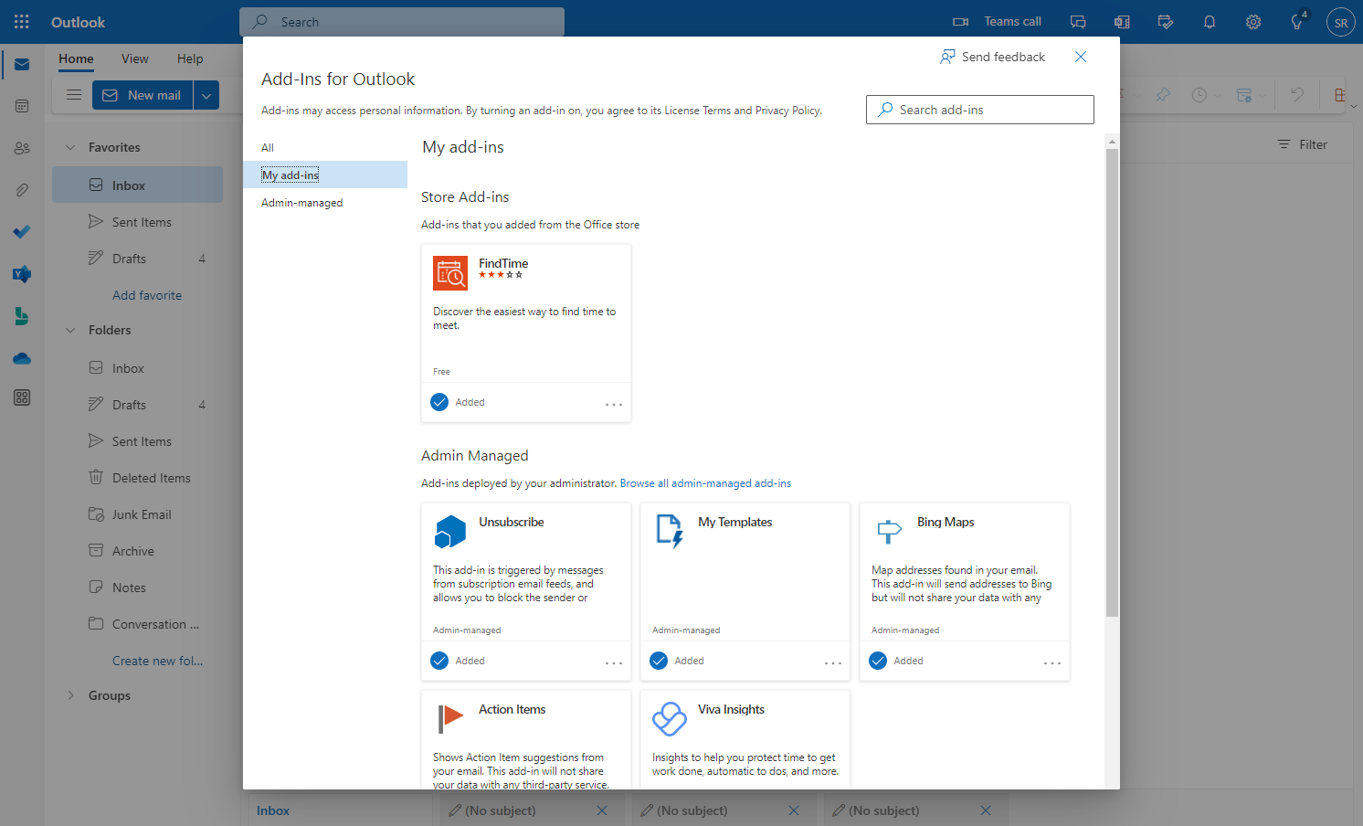
Task: Click the Search add-ins field
Action: coord(980,110)
